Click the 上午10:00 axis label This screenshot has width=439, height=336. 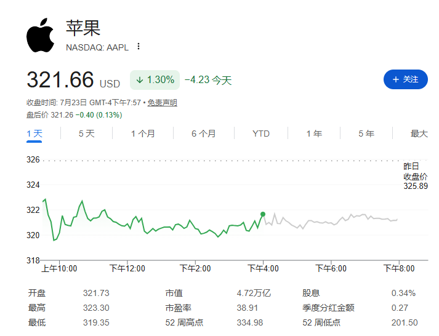59,268
